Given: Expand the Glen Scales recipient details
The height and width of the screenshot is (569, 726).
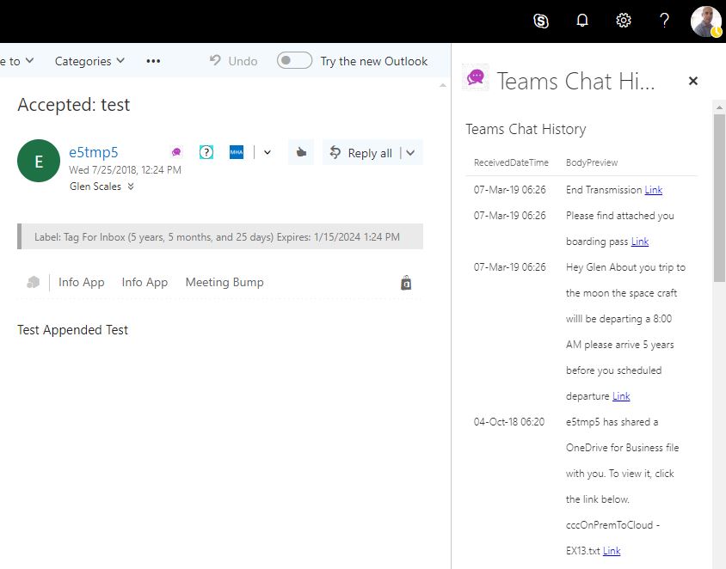Looking at the screenshot, I should click(x=131, y=187).
